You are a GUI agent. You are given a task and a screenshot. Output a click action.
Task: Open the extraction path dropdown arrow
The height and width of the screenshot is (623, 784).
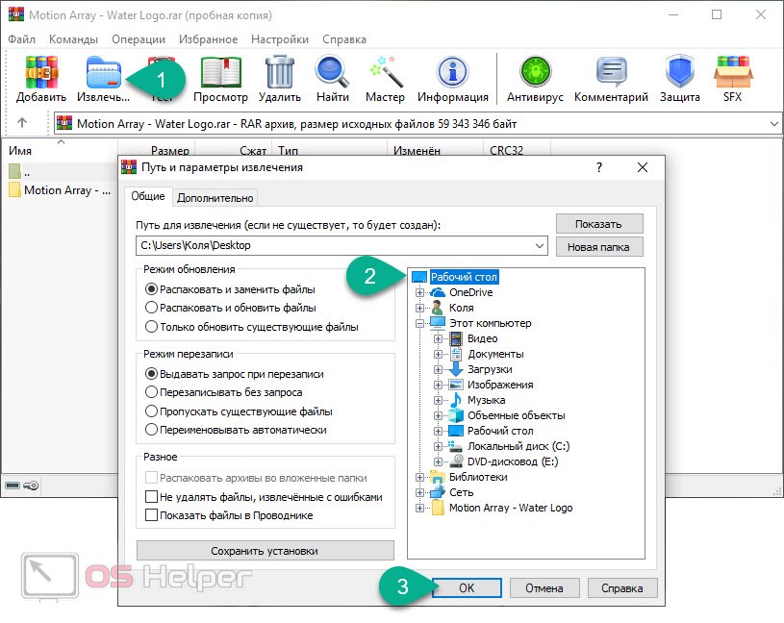point(538,246)
